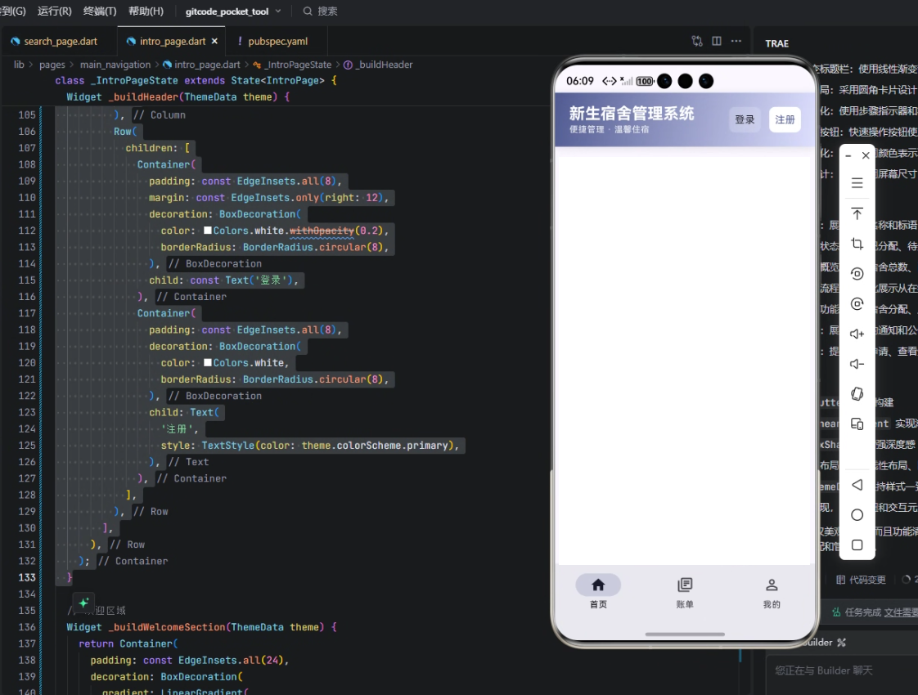
Task: Tap the 首页 home tab in the phone
Action: pyautogui.click(x=598, y=592)
